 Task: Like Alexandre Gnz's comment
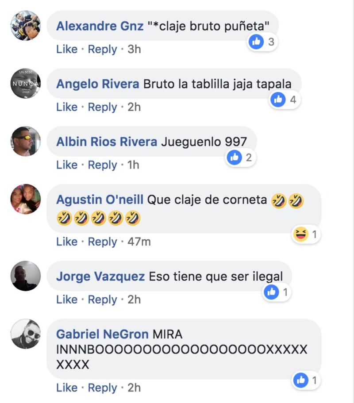67,49
